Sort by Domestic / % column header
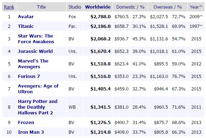 (x=130, y=7)
